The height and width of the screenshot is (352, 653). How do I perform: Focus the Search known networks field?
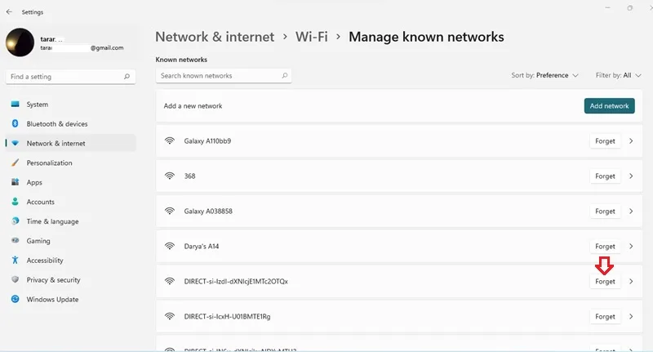[x=224, y=76]
